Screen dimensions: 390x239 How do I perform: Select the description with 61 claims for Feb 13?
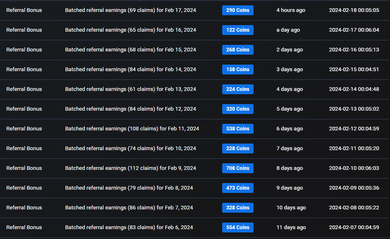coord(131,89)
